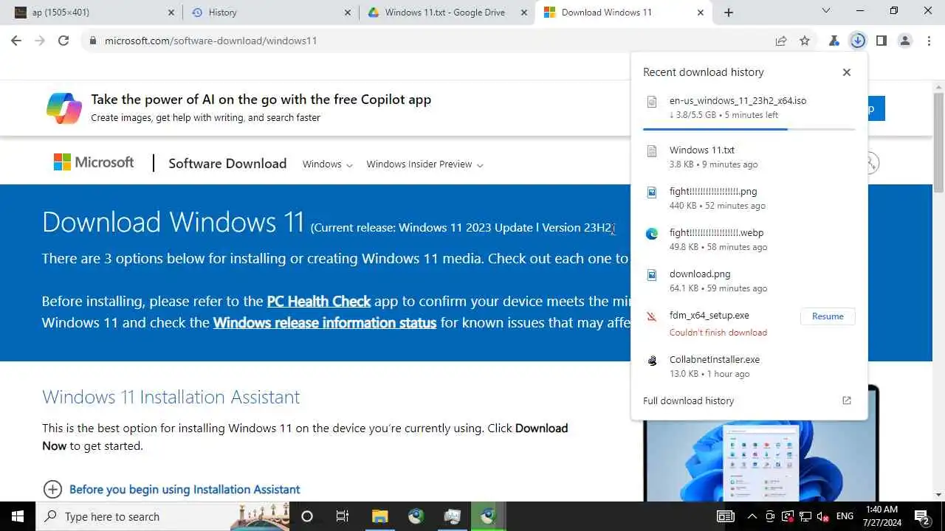Click the taskbar search box

[162, 516]
